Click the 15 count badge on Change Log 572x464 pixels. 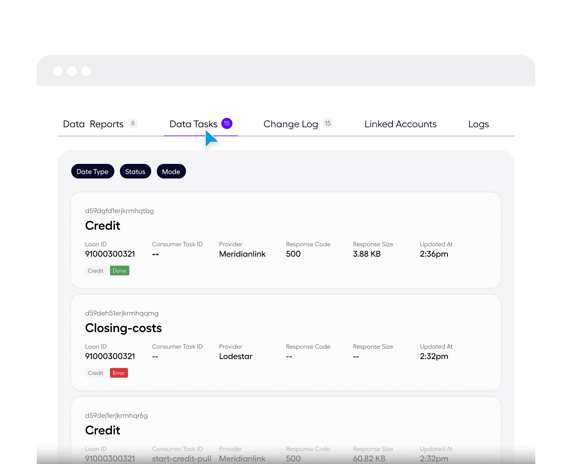[327, 123]
